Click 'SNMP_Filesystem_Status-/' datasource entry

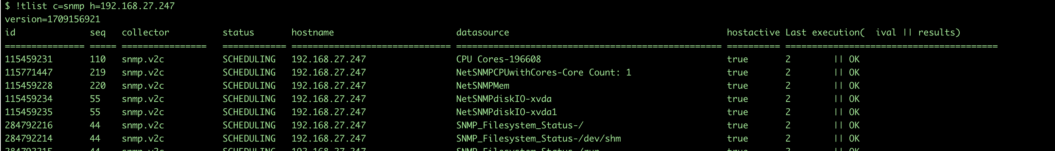tap(520, 125)
